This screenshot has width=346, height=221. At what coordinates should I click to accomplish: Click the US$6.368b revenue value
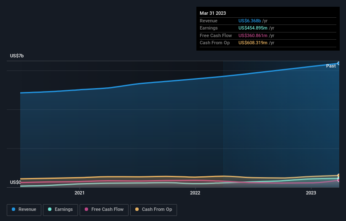249,21
